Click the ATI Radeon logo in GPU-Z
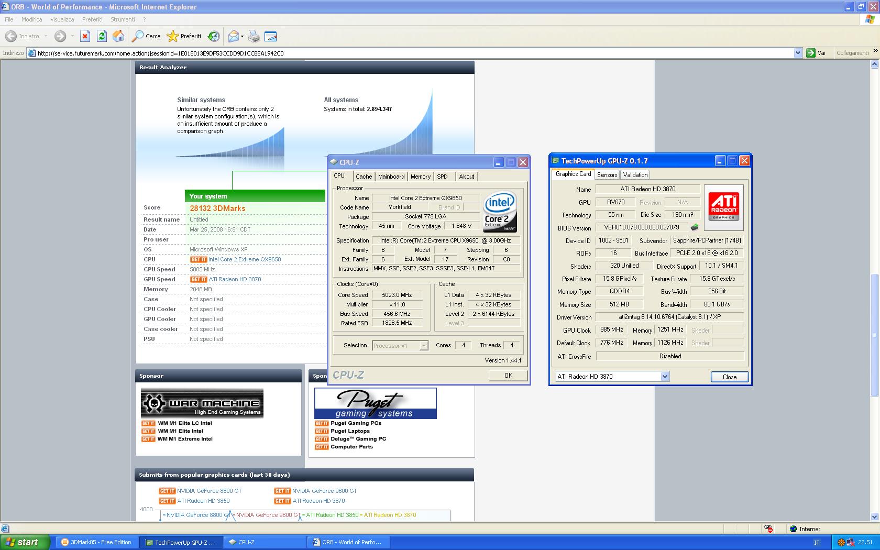 point(723,207)
